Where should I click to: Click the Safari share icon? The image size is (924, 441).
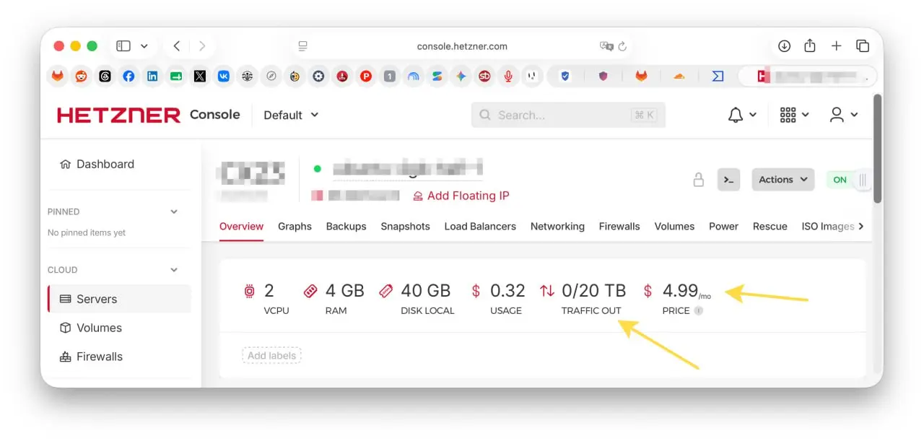[810, 45]
